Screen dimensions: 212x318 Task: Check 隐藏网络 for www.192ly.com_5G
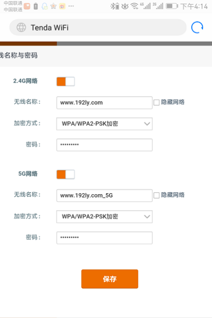[x=156, y=195]
